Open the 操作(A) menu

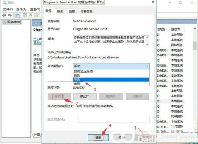pos(21,9)
